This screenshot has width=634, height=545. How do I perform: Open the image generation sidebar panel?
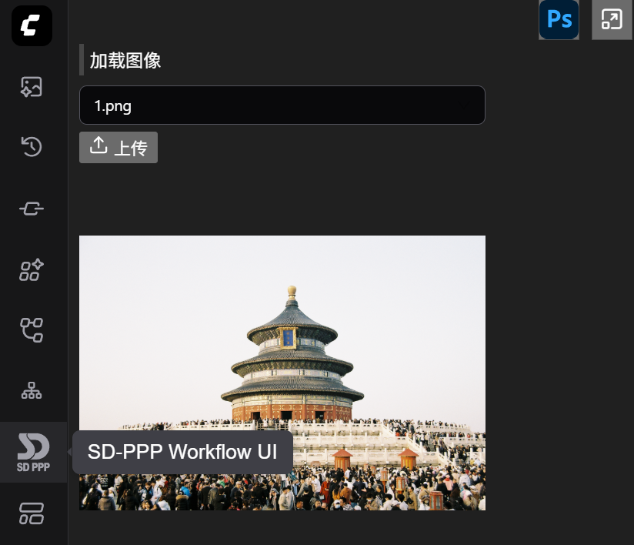click(32, 87)
